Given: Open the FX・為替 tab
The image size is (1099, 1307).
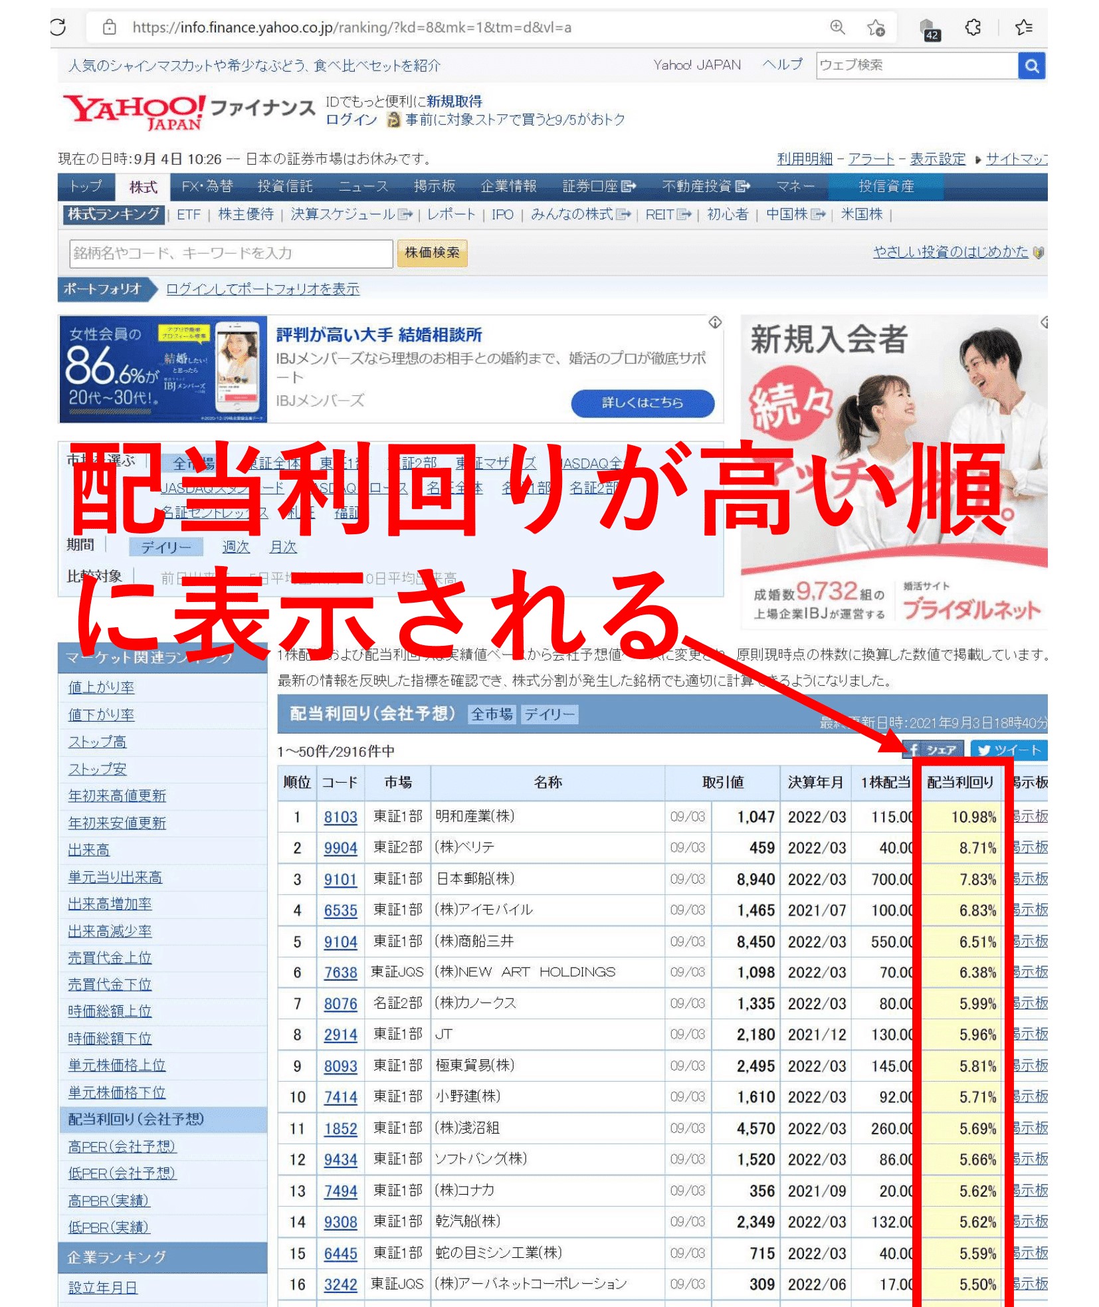Looking at the screenshot, I should coord(207,187).
